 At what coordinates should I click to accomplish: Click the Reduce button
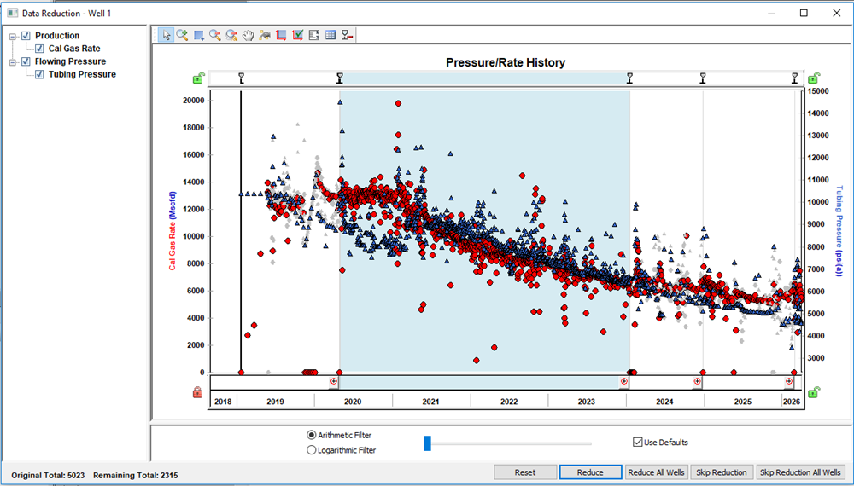590,472
